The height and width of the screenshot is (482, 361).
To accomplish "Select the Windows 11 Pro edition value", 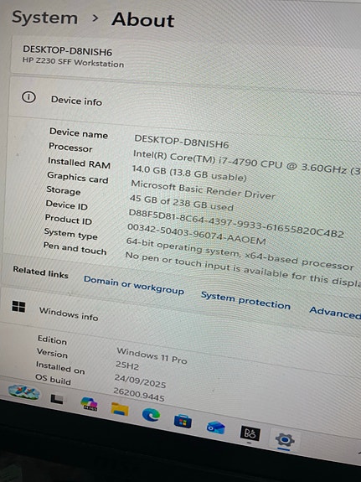I will tap(152, 355).
